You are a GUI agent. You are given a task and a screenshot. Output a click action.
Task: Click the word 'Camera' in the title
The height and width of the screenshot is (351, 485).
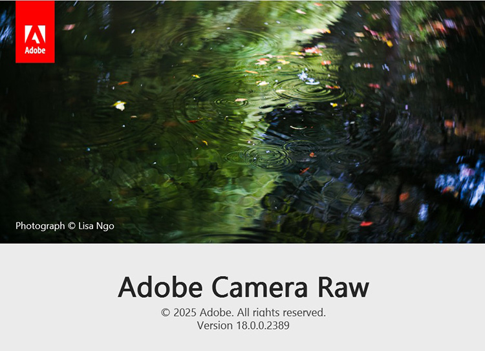(x=260, y=286)
